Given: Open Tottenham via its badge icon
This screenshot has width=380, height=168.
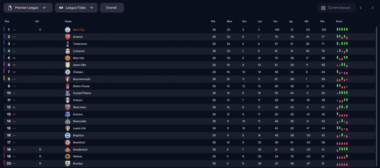Looking at the screenshot, I should pos(68,44).
